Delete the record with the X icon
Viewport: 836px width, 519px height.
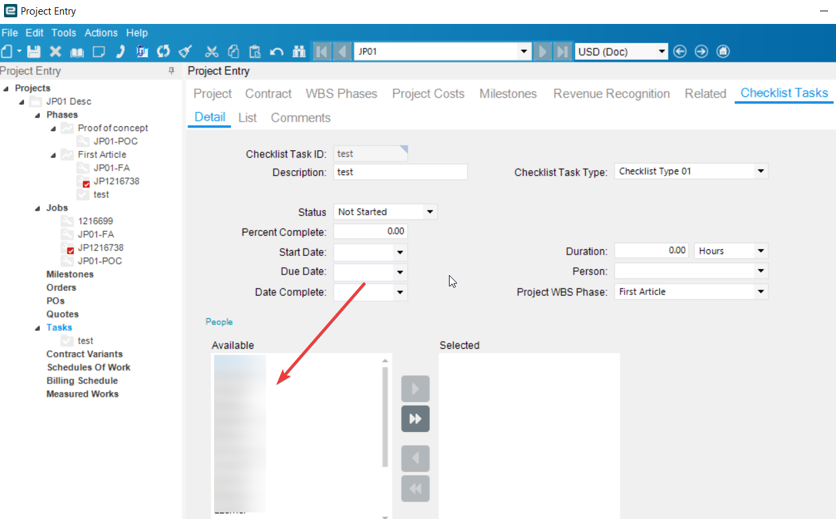55,52
